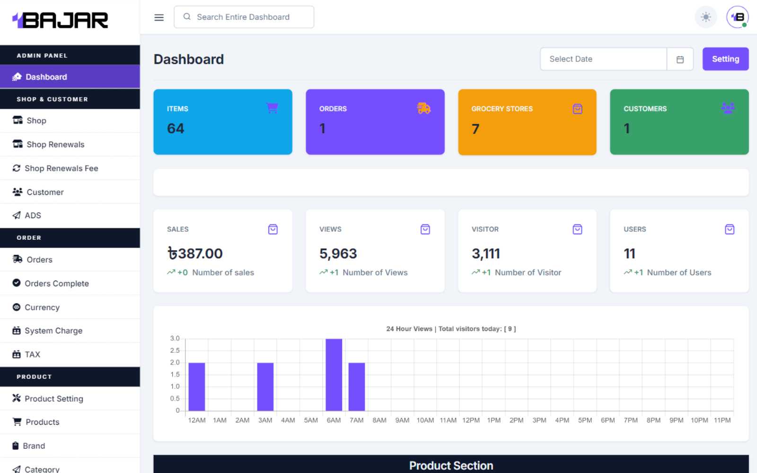Screen dimensions: 757x473
Task: Open the Grocery Stores card showing 7
Action: [527, 122]
